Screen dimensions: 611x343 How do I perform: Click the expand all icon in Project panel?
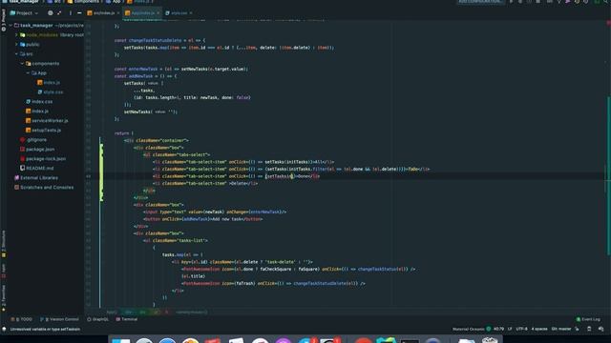tap(59, 12)
